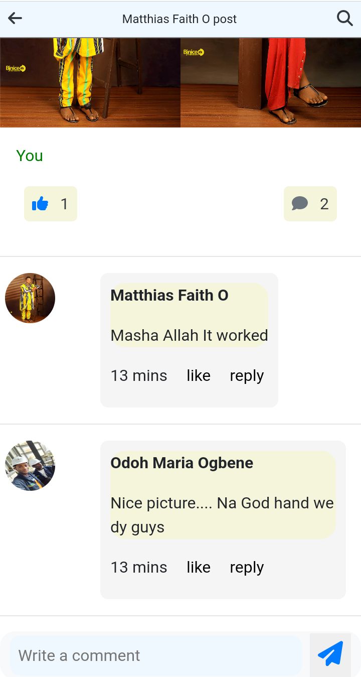Image resolution: width=361 pixels, height=677 pixels.
Task: Tap the green "You" liker name
Action: (30, 156)
